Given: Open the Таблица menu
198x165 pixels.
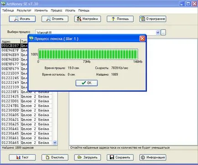Looking at the screenshot, I should (8, 10).
